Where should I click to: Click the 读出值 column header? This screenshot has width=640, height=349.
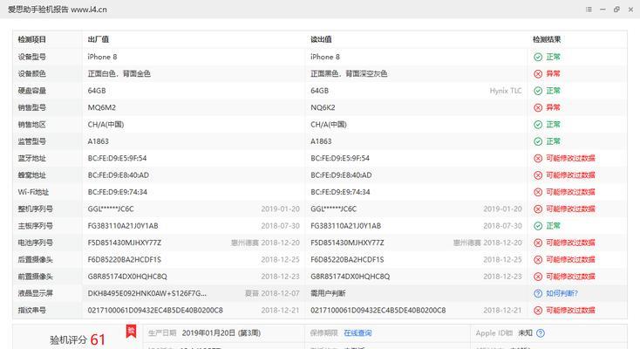tap(321, 39)
